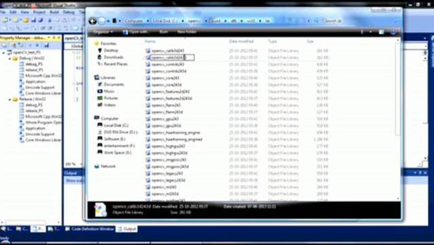Click the Save icon in Property Manager toolbar

click(x=46, y=45)
